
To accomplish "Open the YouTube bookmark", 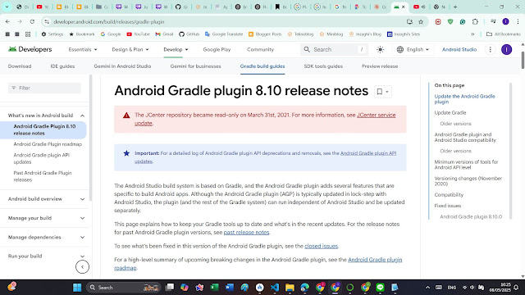I will tap(138, 34).
